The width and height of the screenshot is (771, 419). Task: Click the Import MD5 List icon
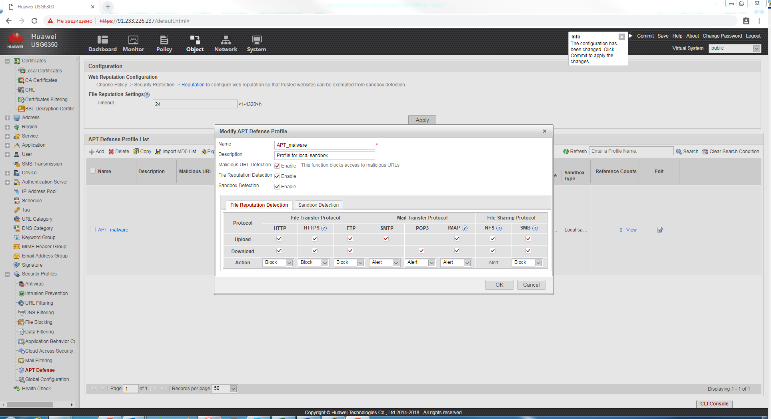click(158, 152)
